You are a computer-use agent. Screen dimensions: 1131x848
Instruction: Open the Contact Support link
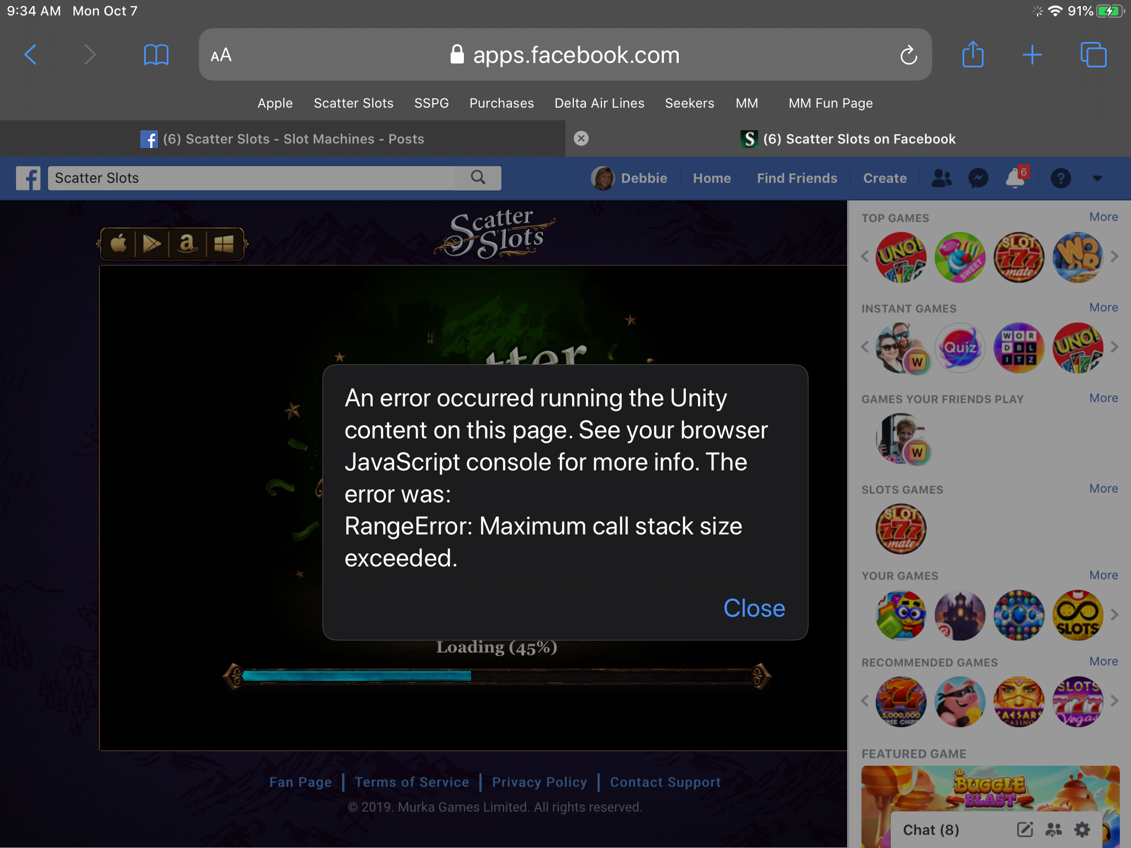665,782
